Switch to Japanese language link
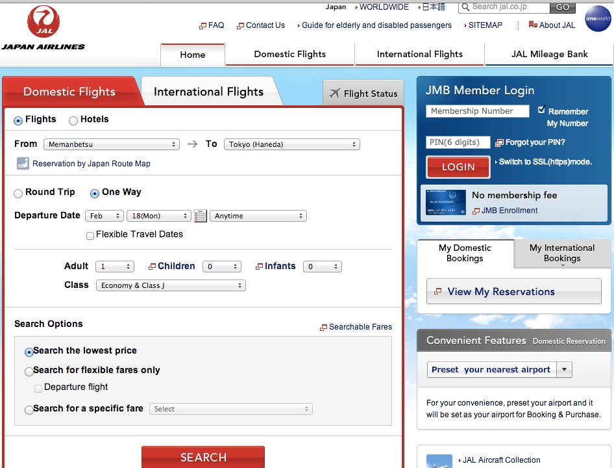614x468 pixels. point(434,7)
